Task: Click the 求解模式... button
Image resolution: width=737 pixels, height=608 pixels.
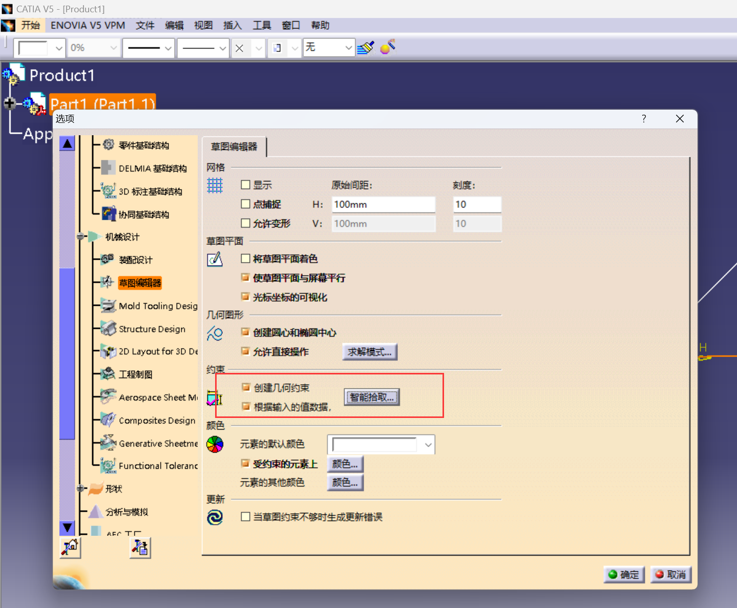Action: pos(370,352)
